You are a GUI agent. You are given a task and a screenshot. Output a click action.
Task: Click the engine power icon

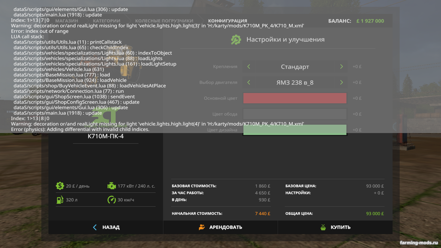pyautogui.click(x=111, y=186)
